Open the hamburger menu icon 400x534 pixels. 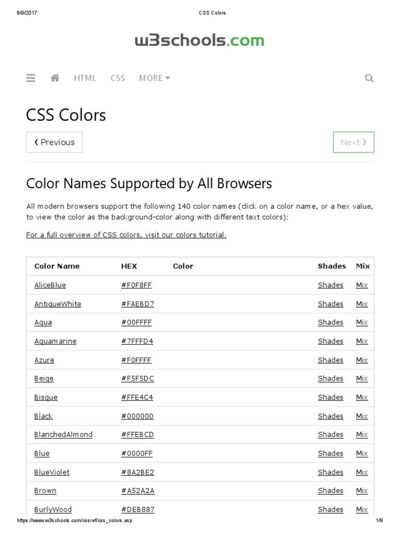(31, 78)
